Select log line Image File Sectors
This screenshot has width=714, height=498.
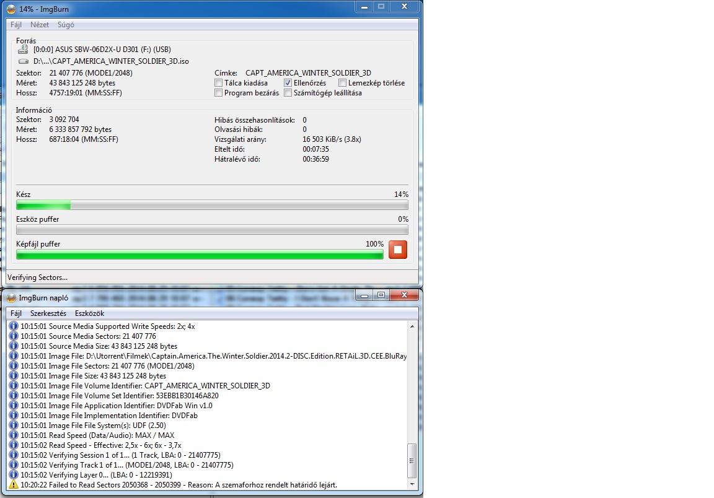[x=107, y=365]
